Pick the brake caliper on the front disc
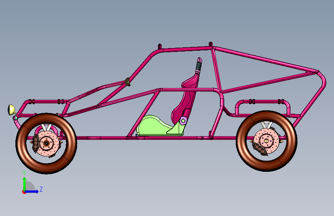Viewport: 334px width, 216px height. 35,143
